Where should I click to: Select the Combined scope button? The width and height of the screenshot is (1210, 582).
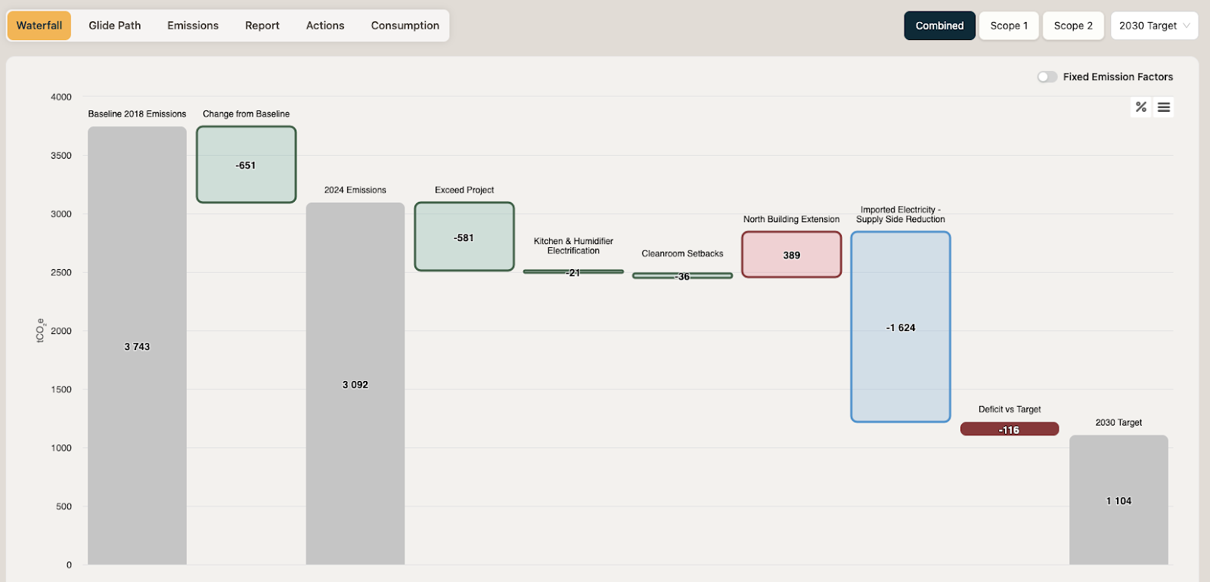coord(939,26)
